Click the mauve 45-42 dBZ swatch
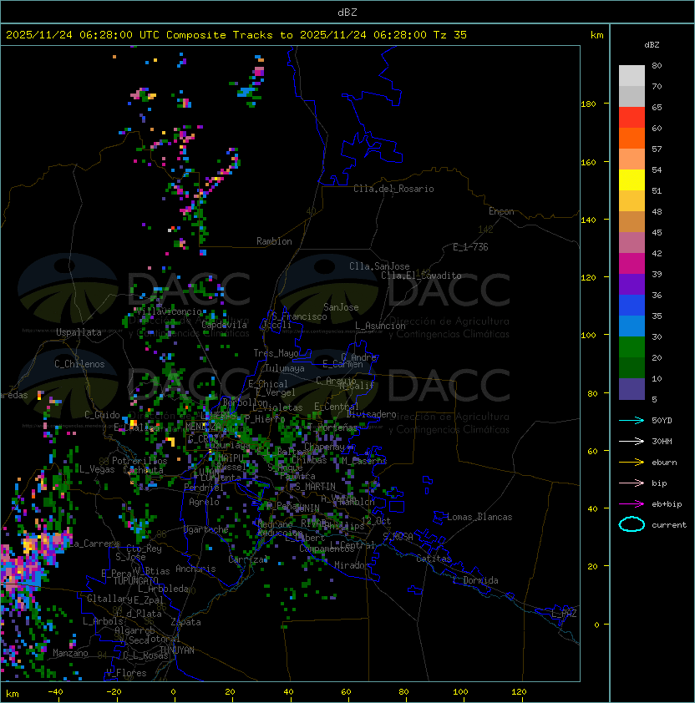 [632, 243]
